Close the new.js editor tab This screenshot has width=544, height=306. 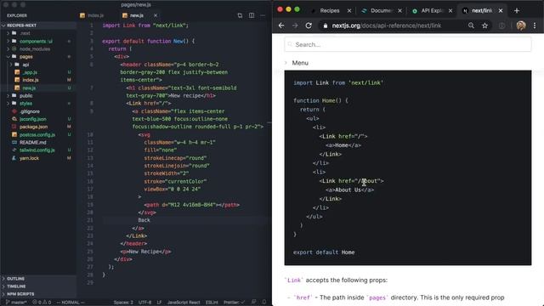[156, 15]
